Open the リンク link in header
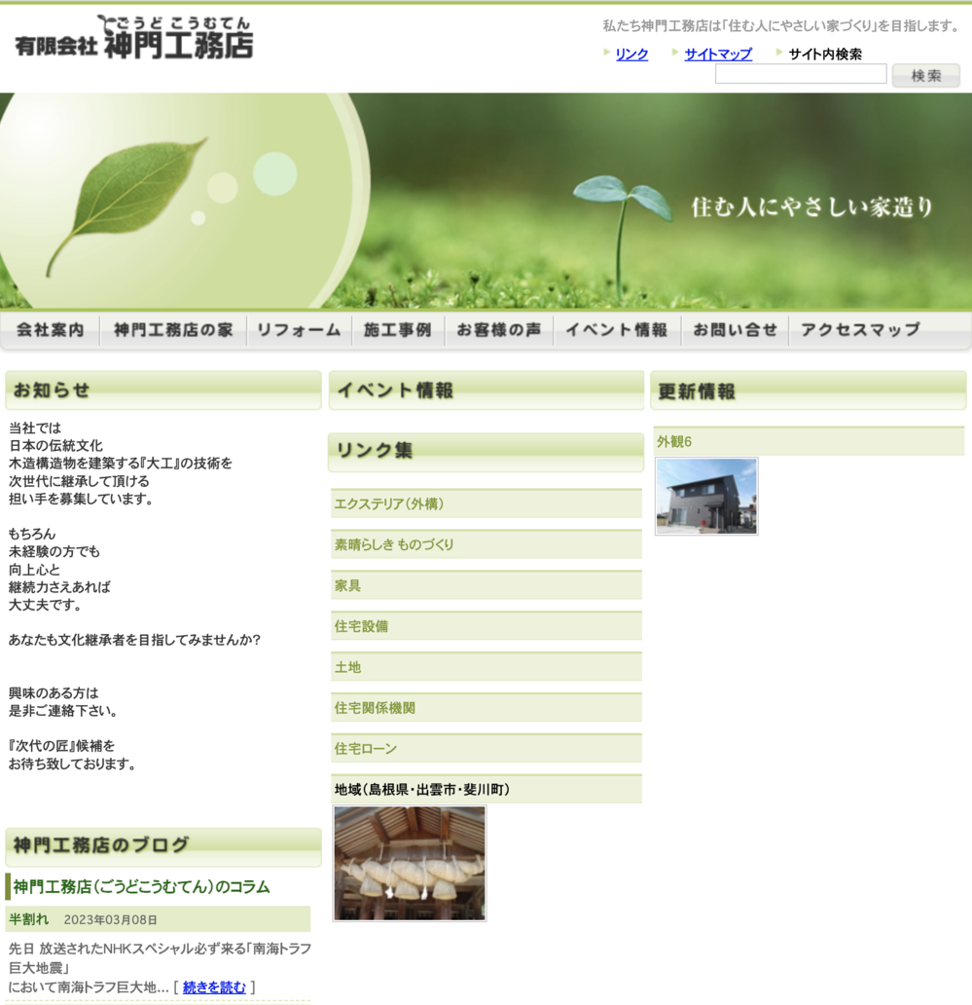 pos(631,54)
